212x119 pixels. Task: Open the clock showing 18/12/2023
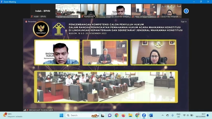(201, 115)
